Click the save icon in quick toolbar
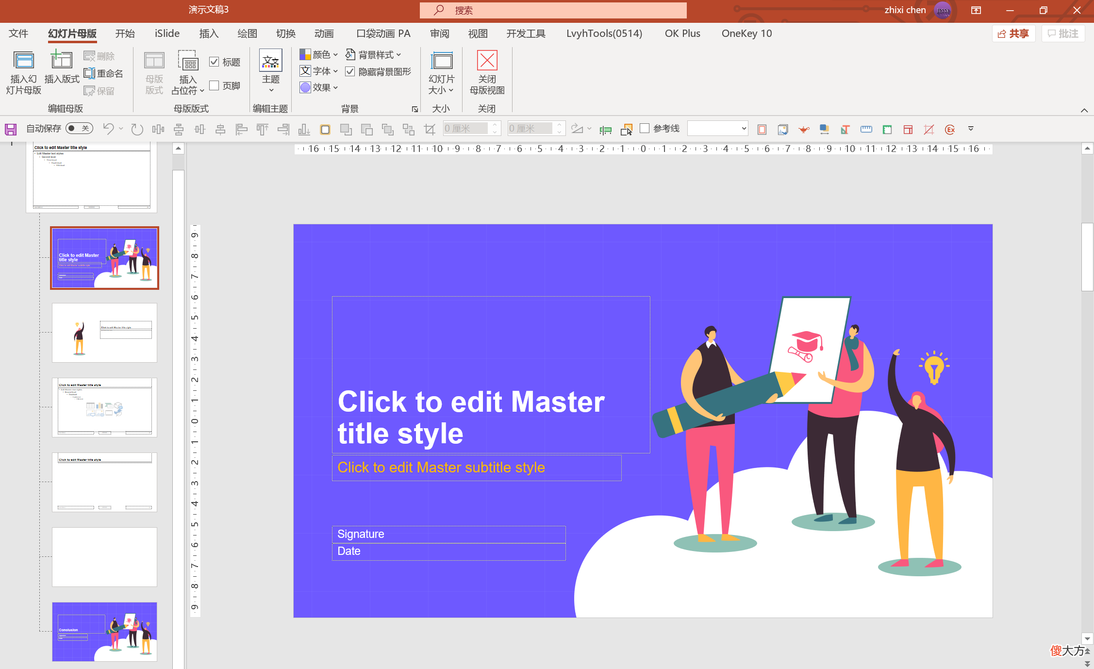1094x669 pixels. pos(11,129)
